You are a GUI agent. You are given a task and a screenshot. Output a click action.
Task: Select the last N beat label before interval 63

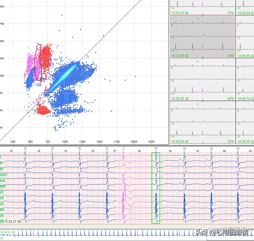pos(238,148)
